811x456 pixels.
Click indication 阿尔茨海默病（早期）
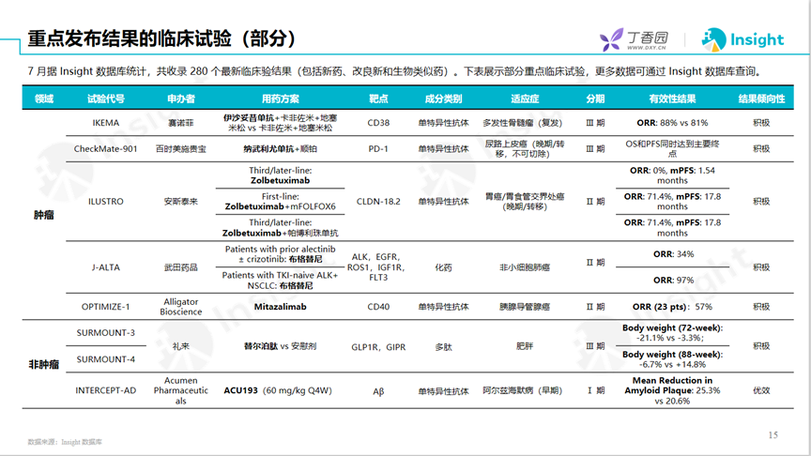point(523,390)
